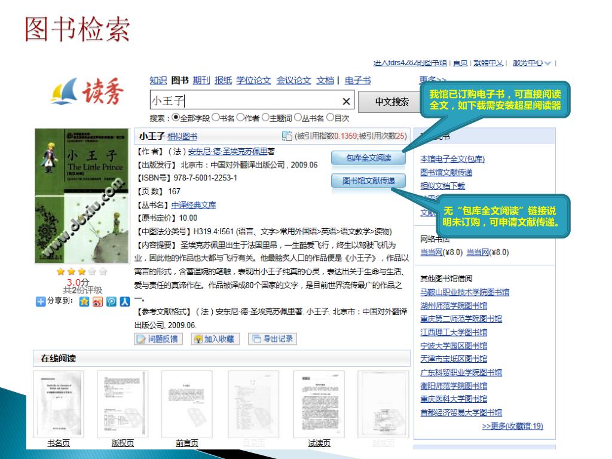Switch to the 文档 search tab
The width and height of the screenshot is (612, 459).
325,81
